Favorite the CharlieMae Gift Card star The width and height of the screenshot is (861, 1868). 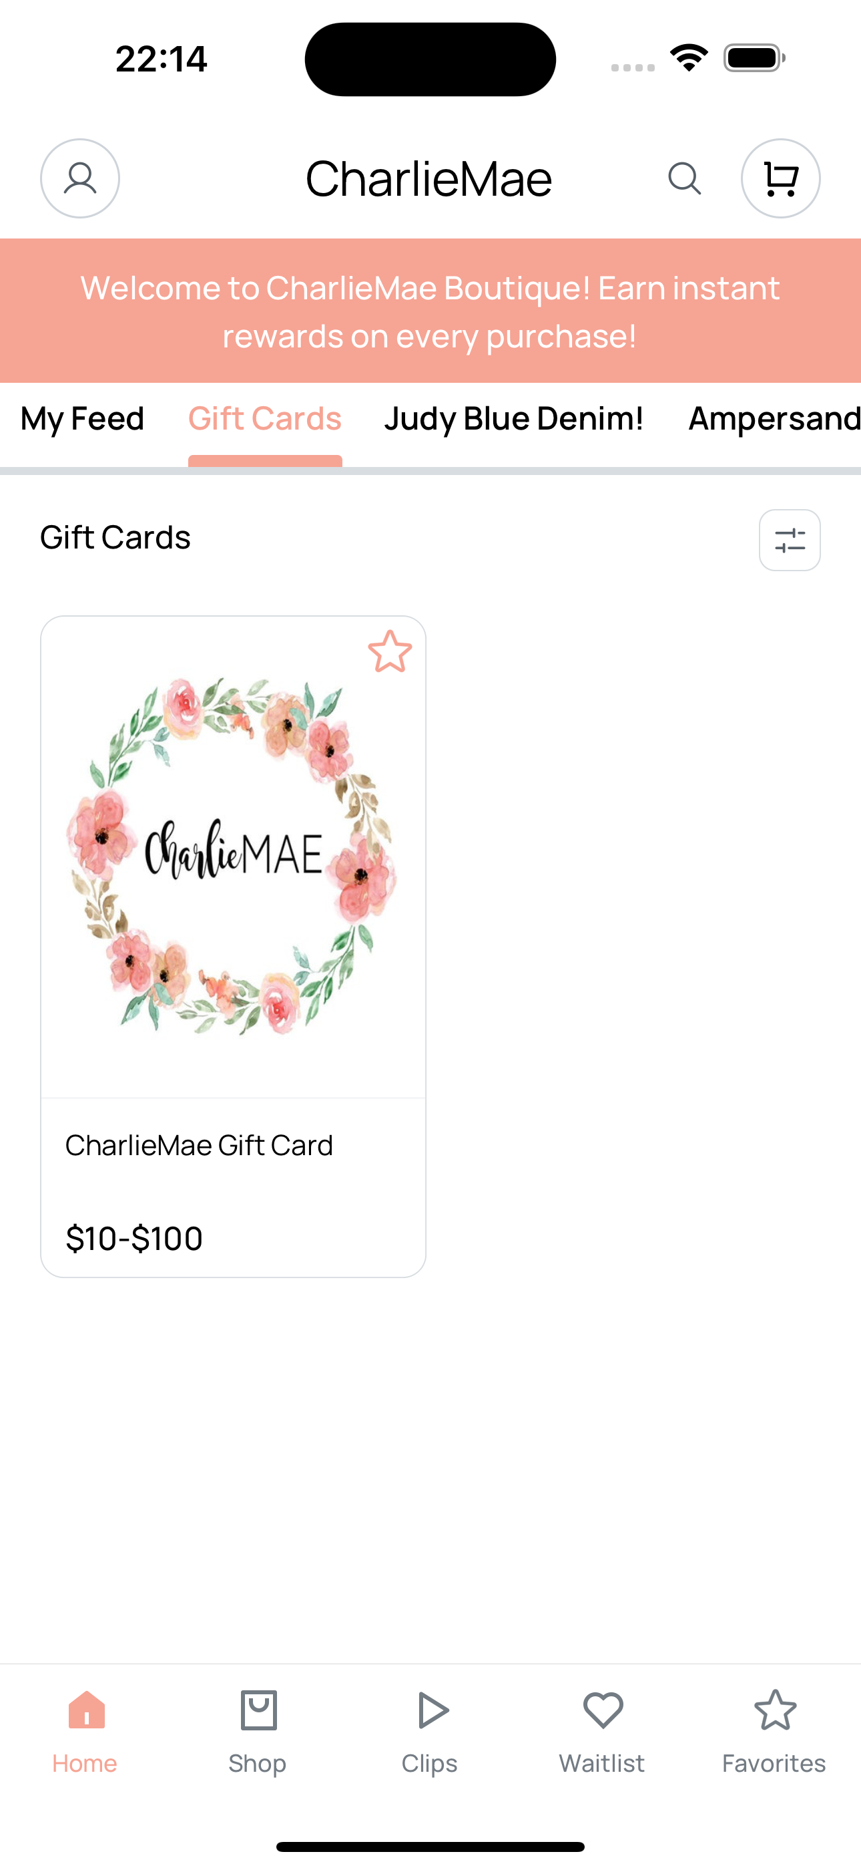[x=390, y=651]
